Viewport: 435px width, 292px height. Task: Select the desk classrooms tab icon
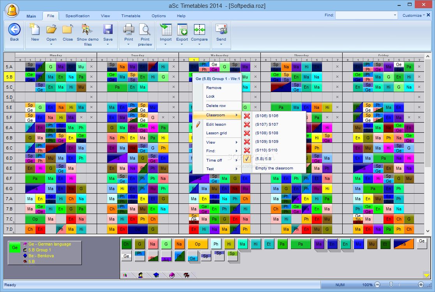coord(186,275)
